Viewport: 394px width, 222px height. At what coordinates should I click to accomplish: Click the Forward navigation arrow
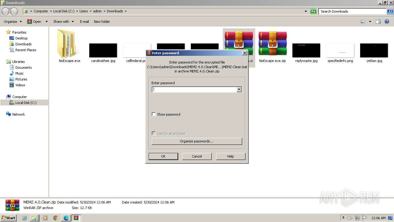(14, 11)
